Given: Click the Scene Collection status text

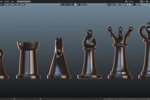Looking at the screenshot, I should pos(108,99).
